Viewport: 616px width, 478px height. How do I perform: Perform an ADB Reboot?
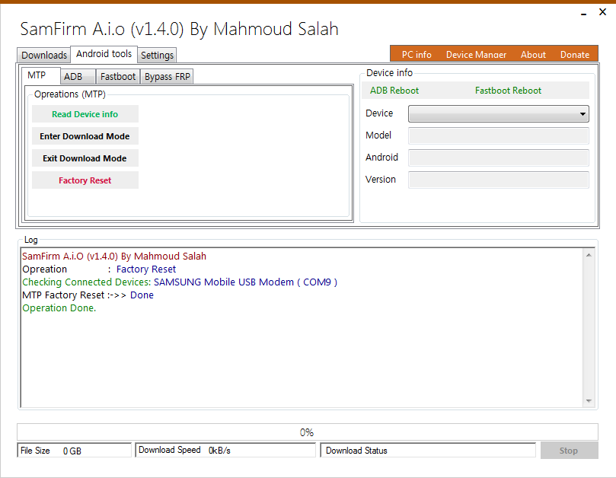tap(394, 90)
